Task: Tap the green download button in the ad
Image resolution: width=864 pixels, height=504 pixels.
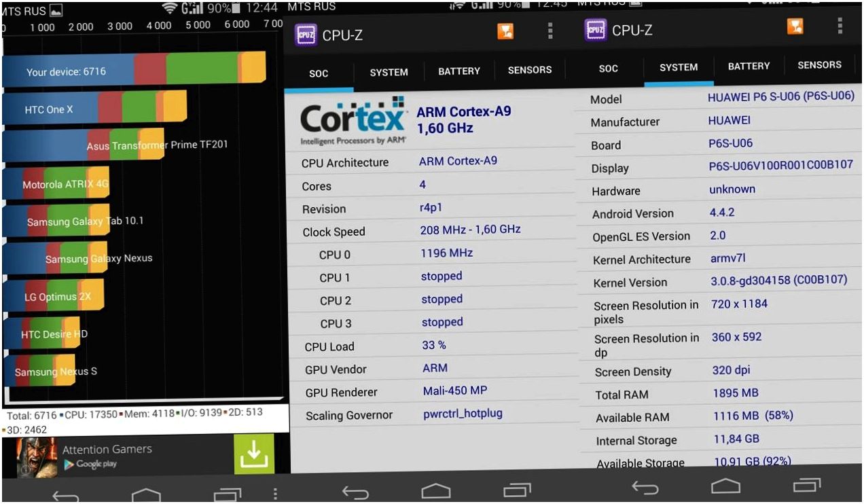Action: pos(254,454)
